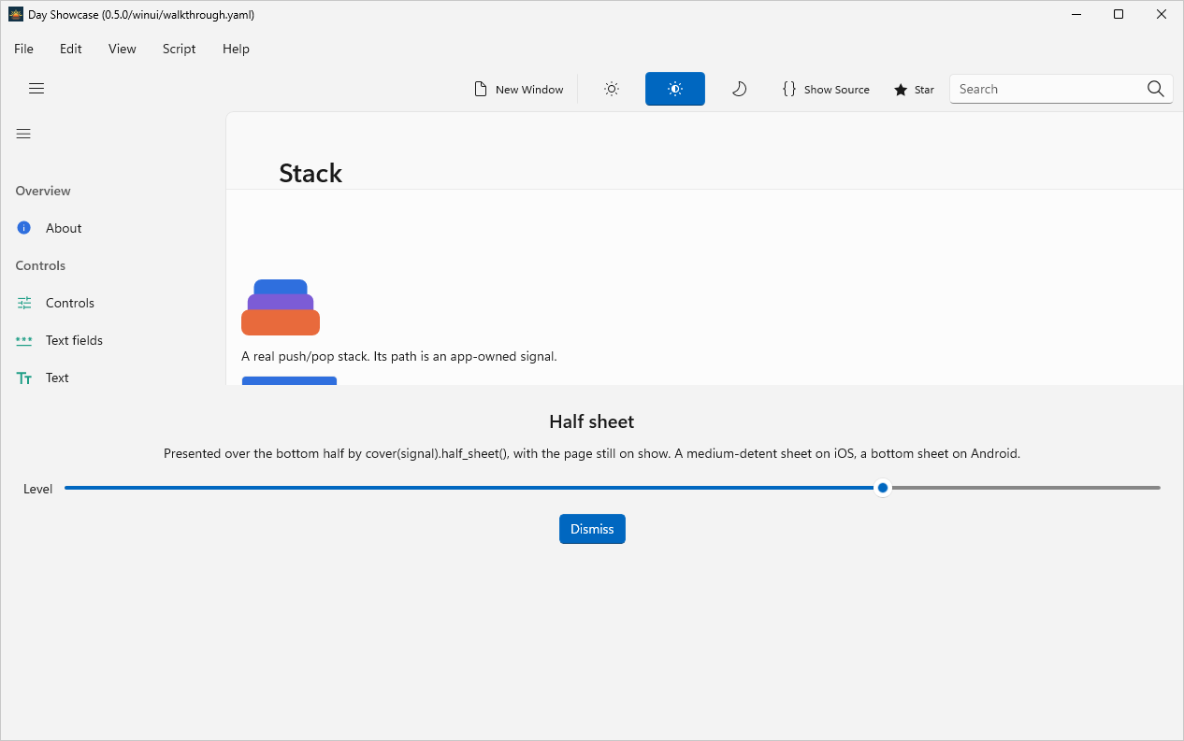
Task: Open the Text fields page
Action: coord(112,340)
